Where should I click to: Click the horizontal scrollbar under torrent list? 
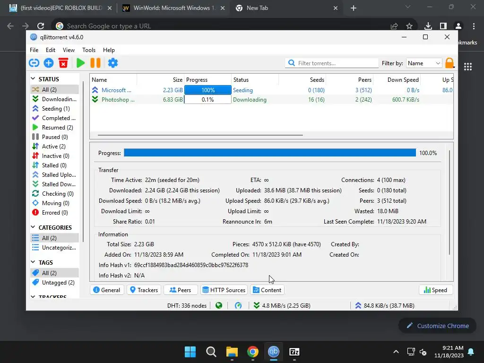point(200,135)
